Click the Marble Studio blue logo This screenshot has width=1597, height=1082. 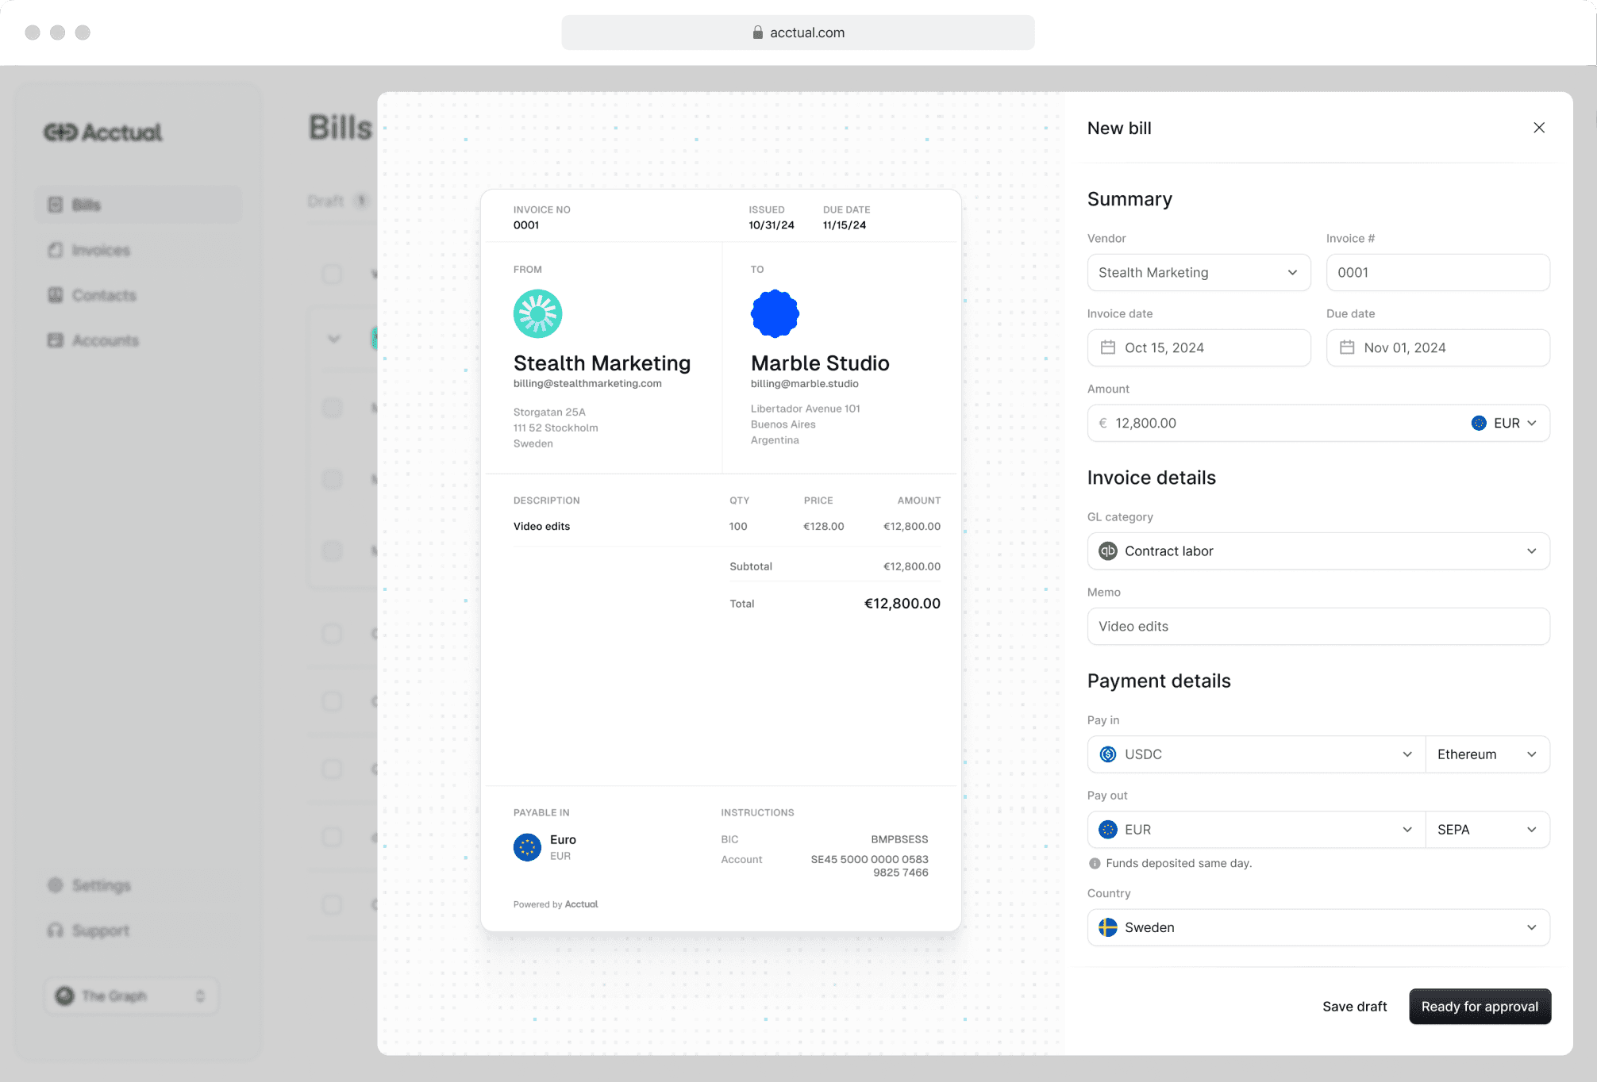point(775,313)
